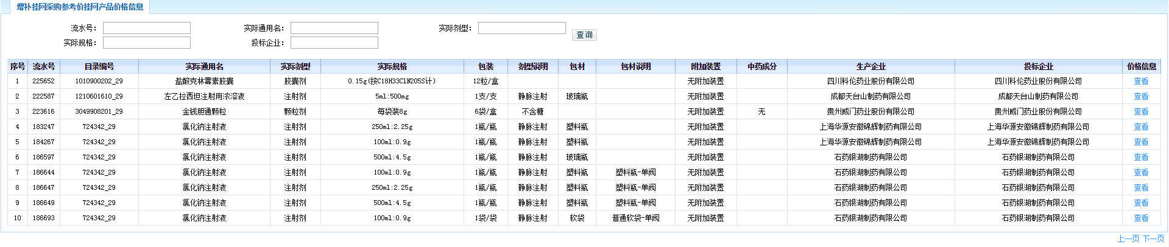Open 查看 link in row 10
This screenshot has width=1169, height=247.
point(1140,218)
